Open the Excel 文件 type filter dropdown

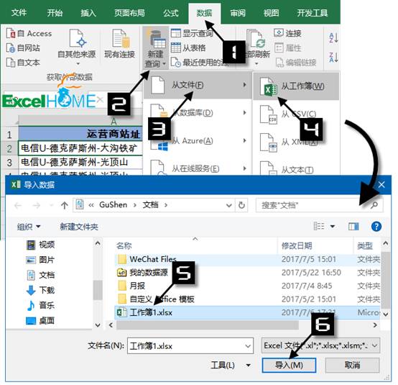click(x=320, y=345)
